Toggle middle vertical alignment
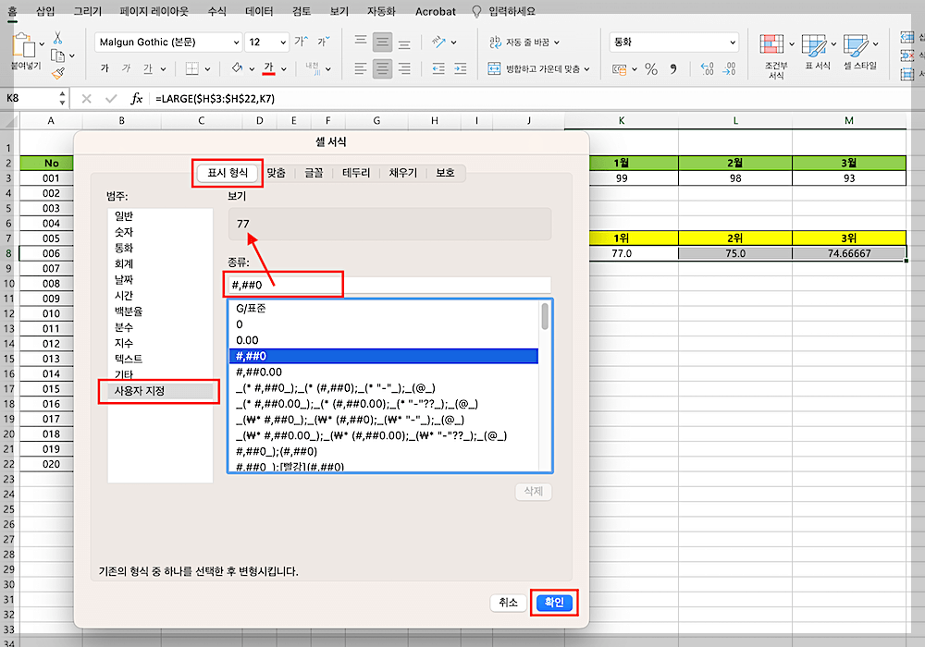Screen dimensions: 925x647 382,42
